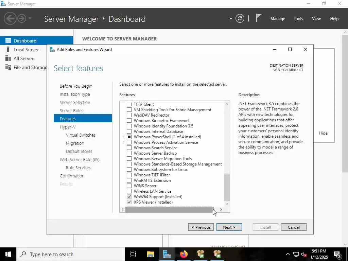Click the Server Manager taskbar icon
This screenshot has width=348, height=261.
167,254
